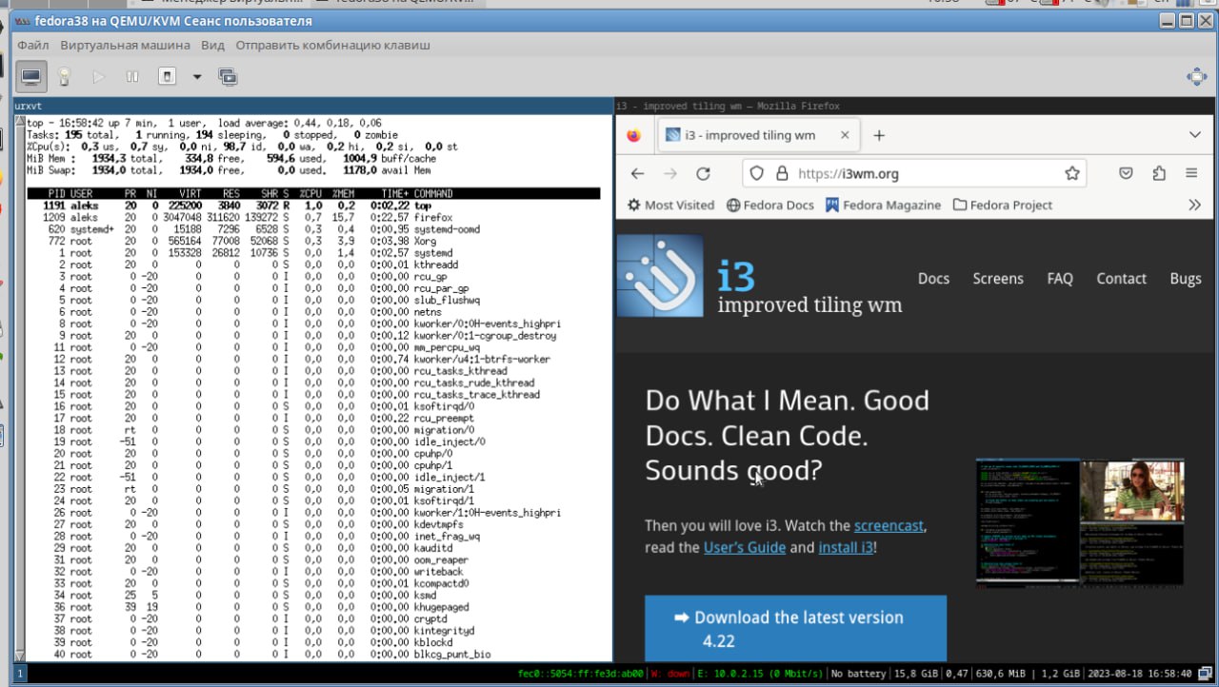Open virtual hardware details via lightbulb icon

(65, 76)
